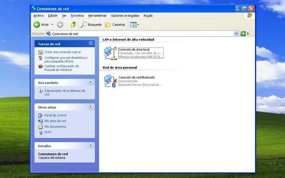Click the Crear una conexión nueva icon
This screenshot has height=178, width=285.
coord(40,52)
